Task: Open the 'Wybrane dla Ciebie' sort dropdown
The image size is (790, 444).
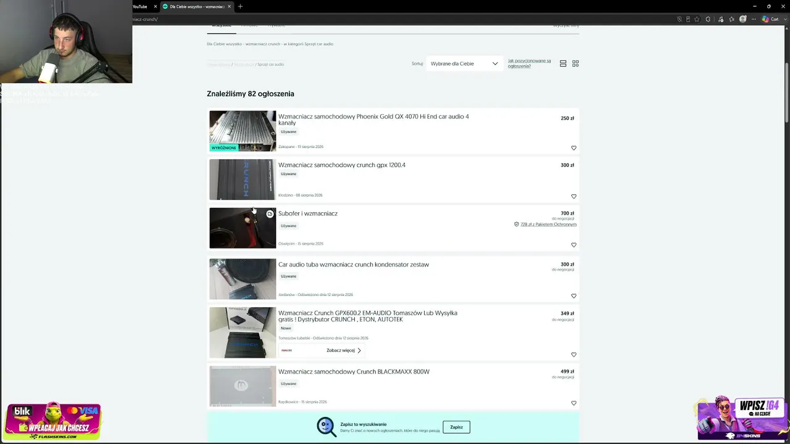Action: pyautogui.click(x=464, y=64)
